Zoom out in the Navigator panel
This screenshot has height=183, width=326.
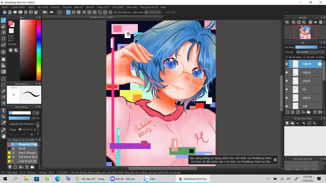click(x=304, y=22)
